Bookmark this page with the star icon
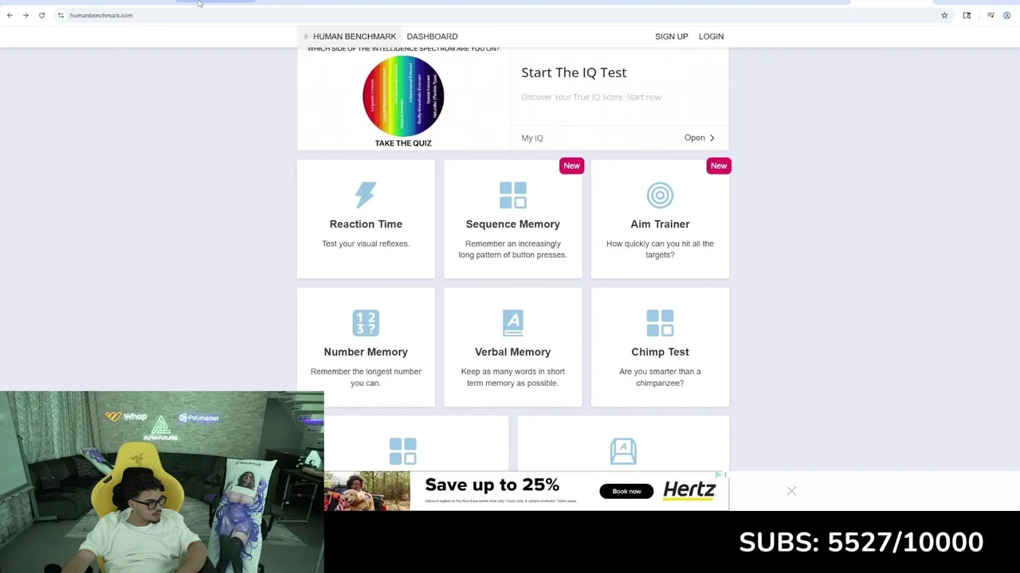 point(944,15)
